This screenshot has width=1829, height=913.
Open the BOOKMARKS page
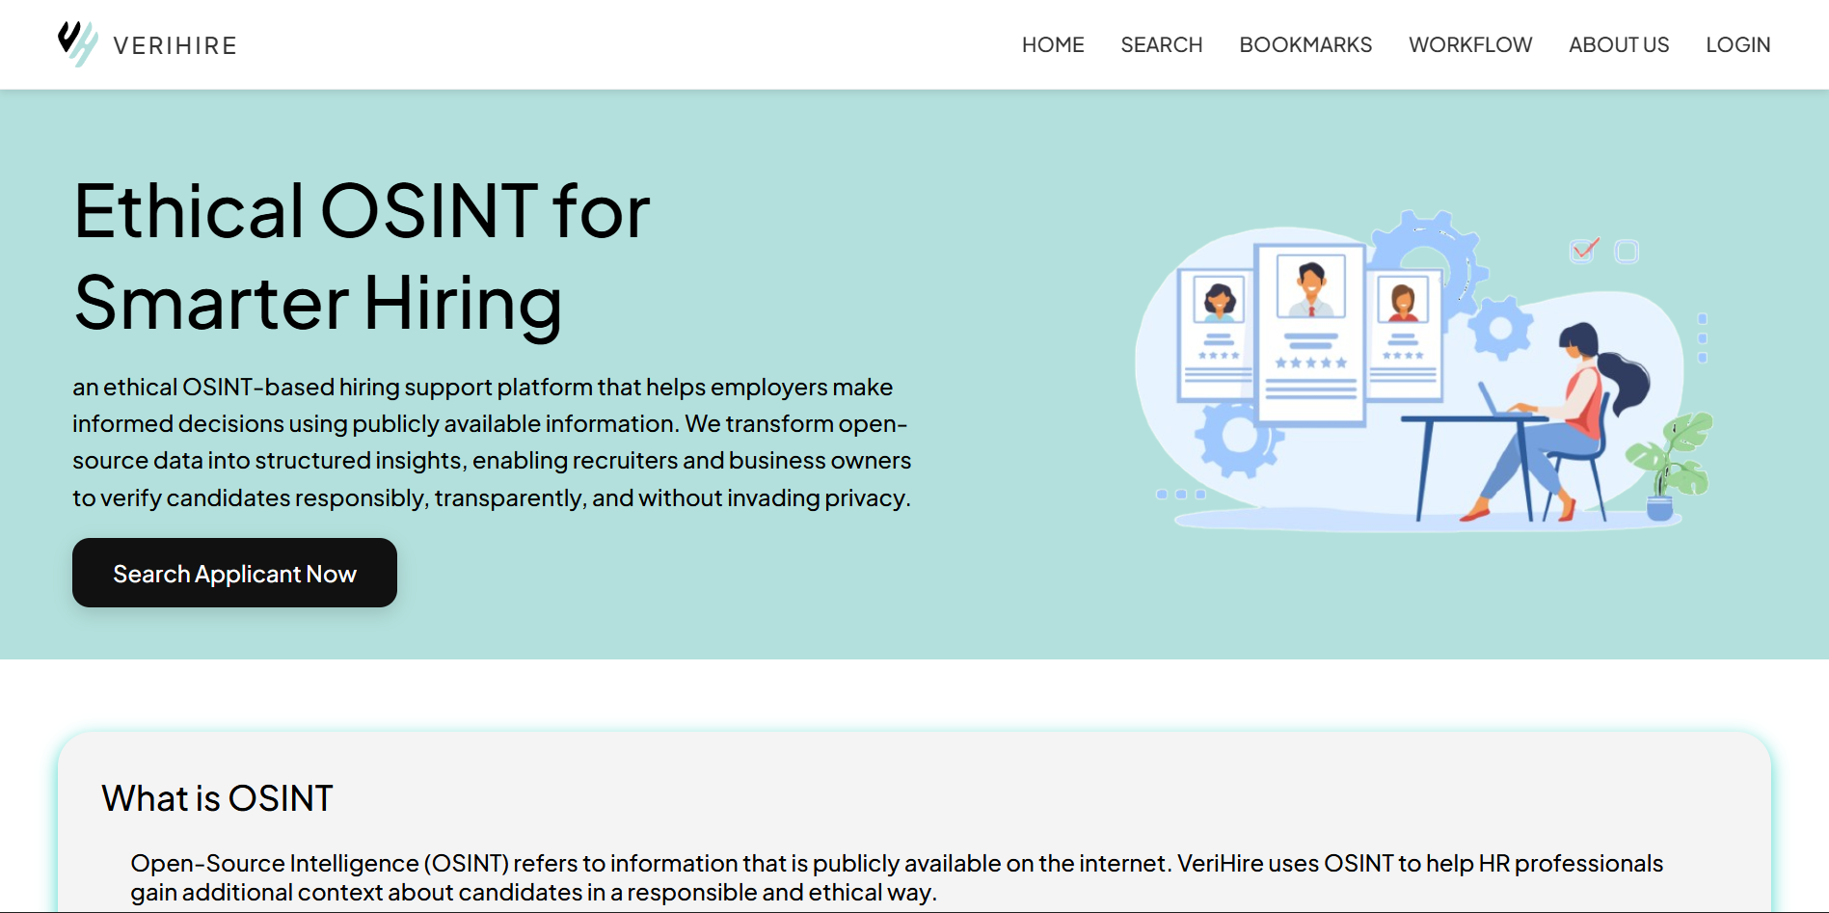(1305, 45)
